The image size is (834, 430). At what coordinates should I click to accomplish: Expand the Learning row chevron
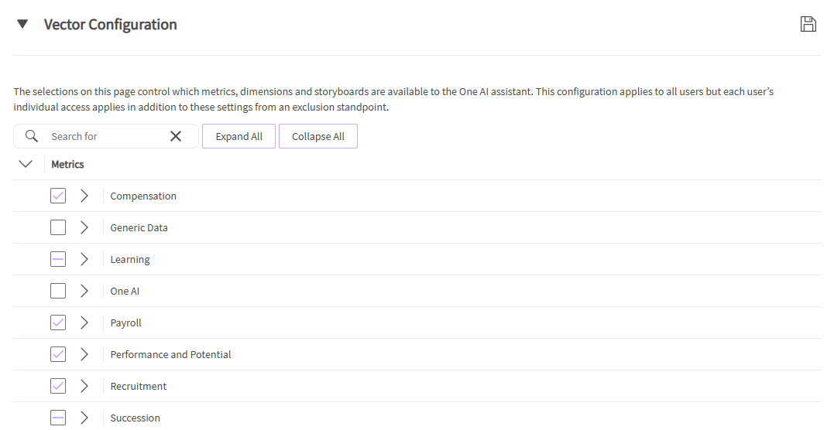click(x=84, y=259)
